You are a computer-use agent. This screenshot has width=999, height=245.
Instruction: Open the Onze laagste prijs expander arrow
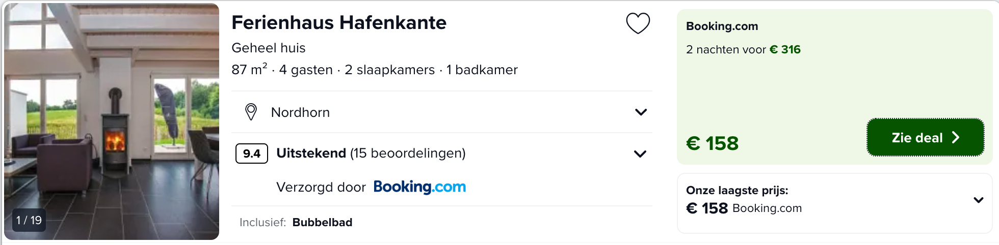click(x=978, y=200)
